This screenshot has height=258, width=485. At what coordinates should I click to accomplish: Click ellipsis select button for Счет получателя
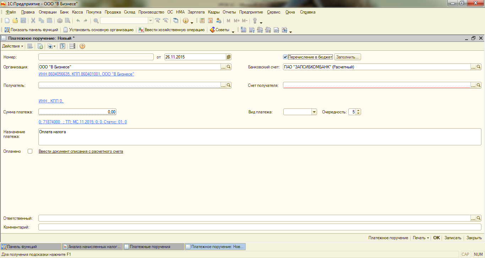(473, 85)
